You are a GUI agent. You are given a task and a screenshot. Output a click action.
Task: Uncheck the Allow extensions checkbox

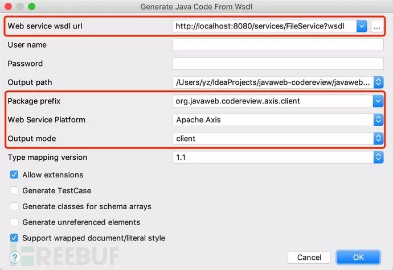14,175
